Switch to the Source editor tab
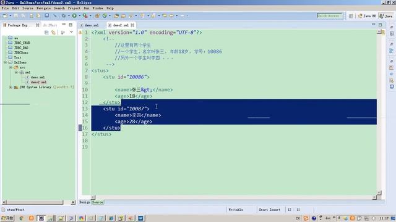 97,202
